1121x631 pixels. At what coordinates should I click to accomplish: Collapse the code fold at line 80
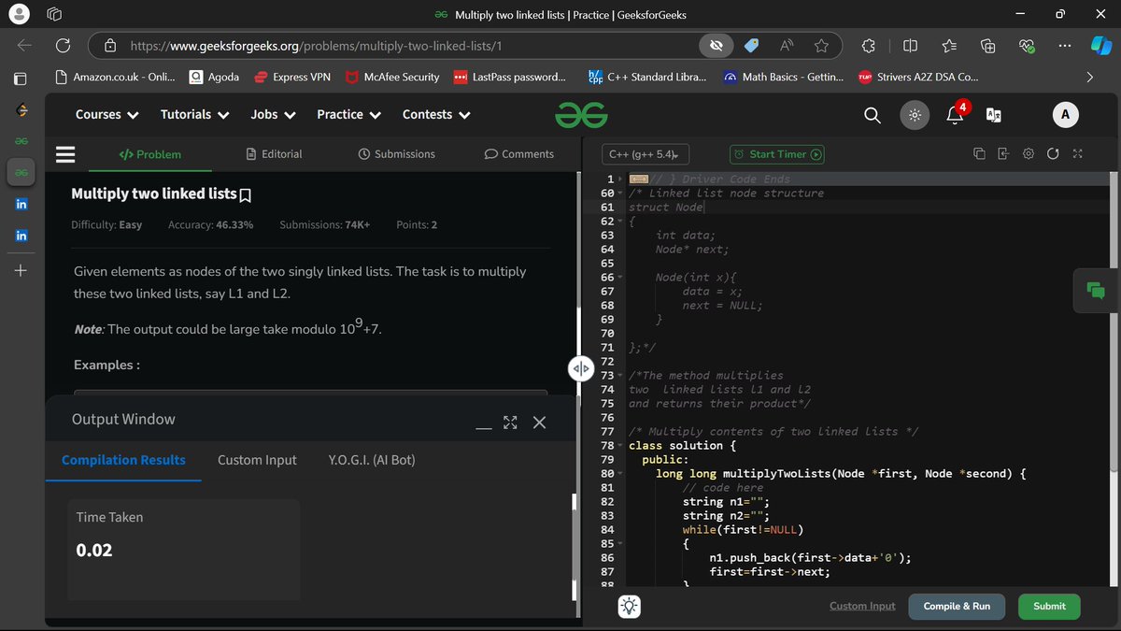pyautogui.click(x=621, y=474)
